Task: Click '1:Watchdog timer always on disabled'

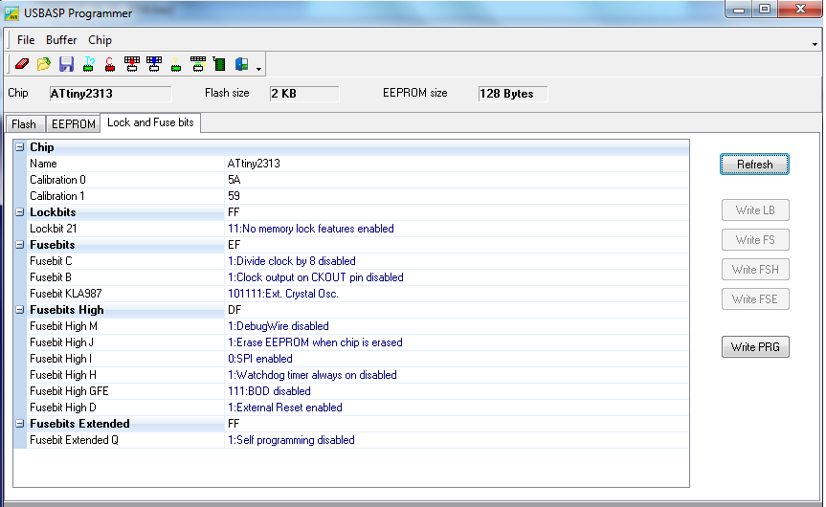Action: click(x=312, y=375)
